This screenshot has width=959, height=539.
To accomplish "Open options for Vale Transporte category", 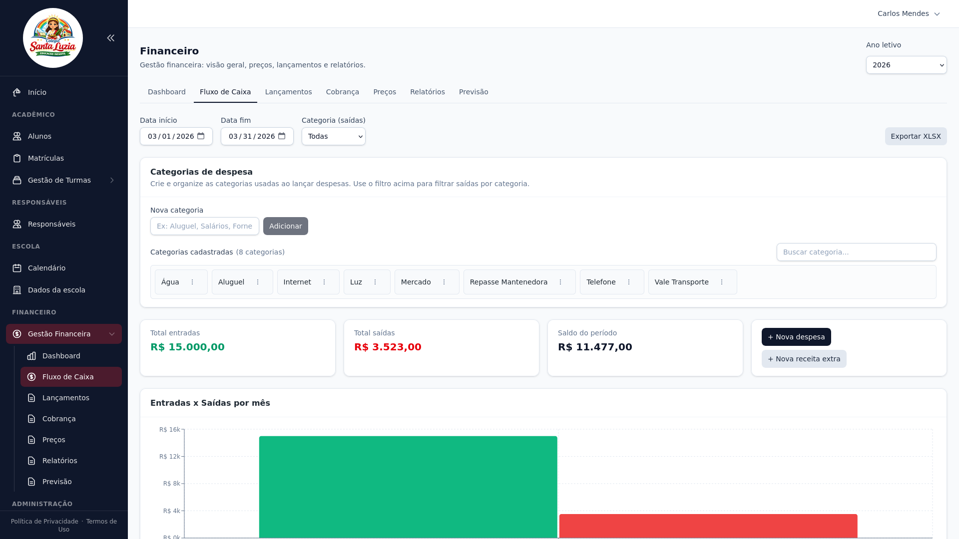I will [722, 282].
